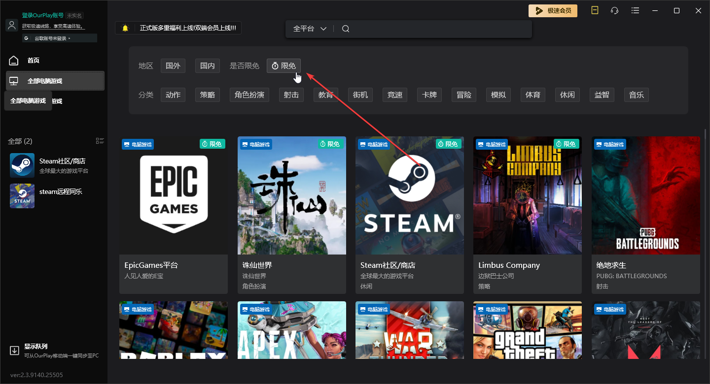The image size is (710, 384).
Task: Select 全部电脑游戏 in sidebar
Action: [55, 81]
